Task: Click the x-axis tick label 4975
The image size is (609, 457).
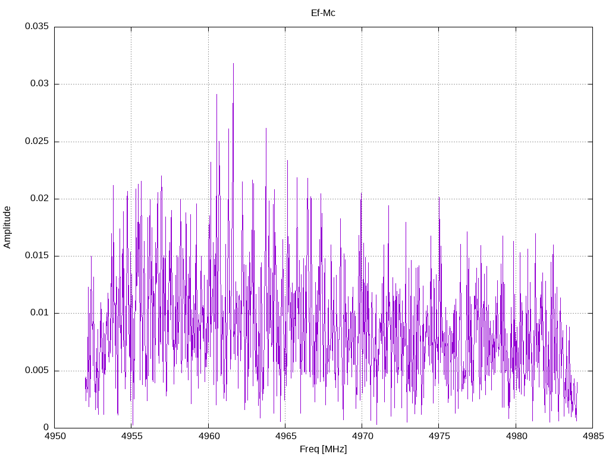Action: point(440,436)
